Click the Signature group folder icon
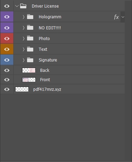132x162 pixels. coord(30,60)
